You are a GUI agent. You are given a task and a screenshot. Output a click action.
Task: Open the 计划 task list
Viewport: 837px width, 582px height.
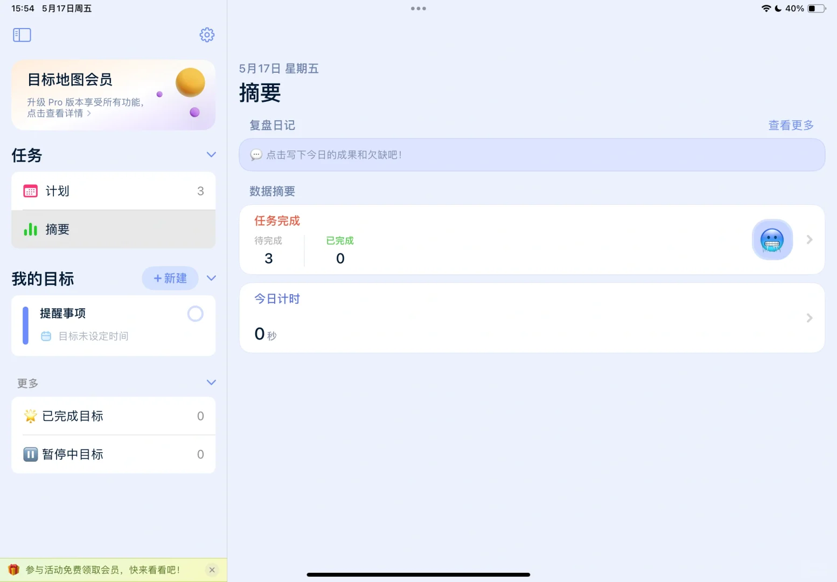[113, 191]
